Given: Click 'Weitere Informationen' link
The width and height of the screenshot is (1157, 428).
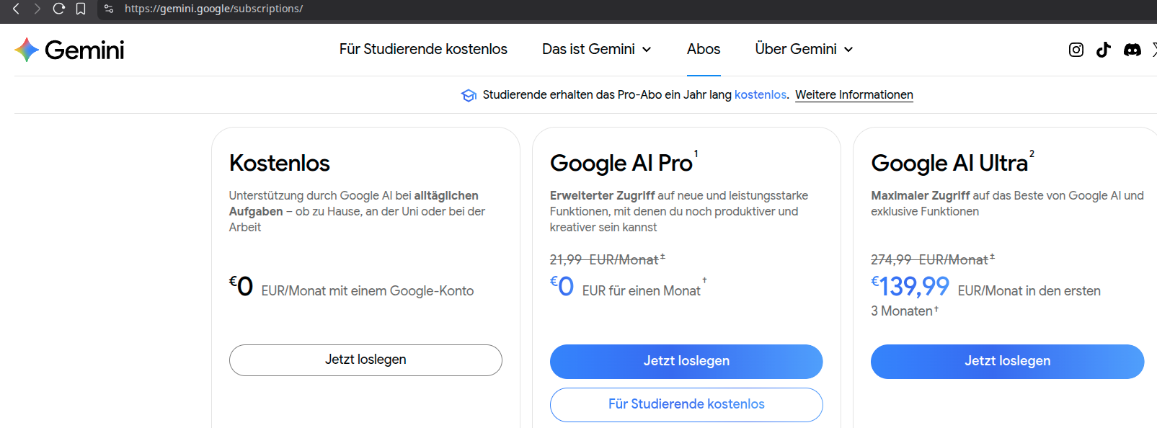Looking at the screenshot, I should pos(854,95).
